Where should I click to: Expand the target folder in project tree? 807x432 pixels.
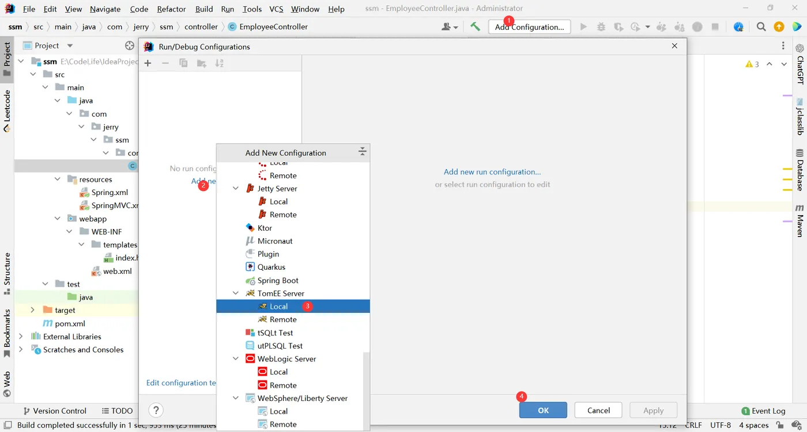(x=32, y=310)
